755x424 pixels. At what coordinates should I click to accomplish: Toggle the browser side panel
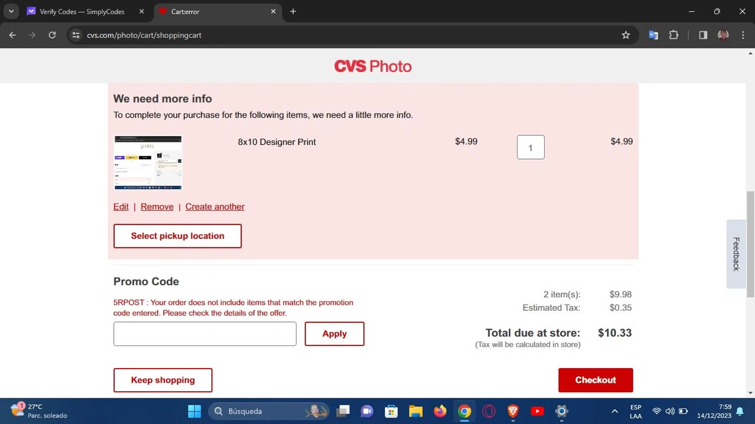pos(703,35)
